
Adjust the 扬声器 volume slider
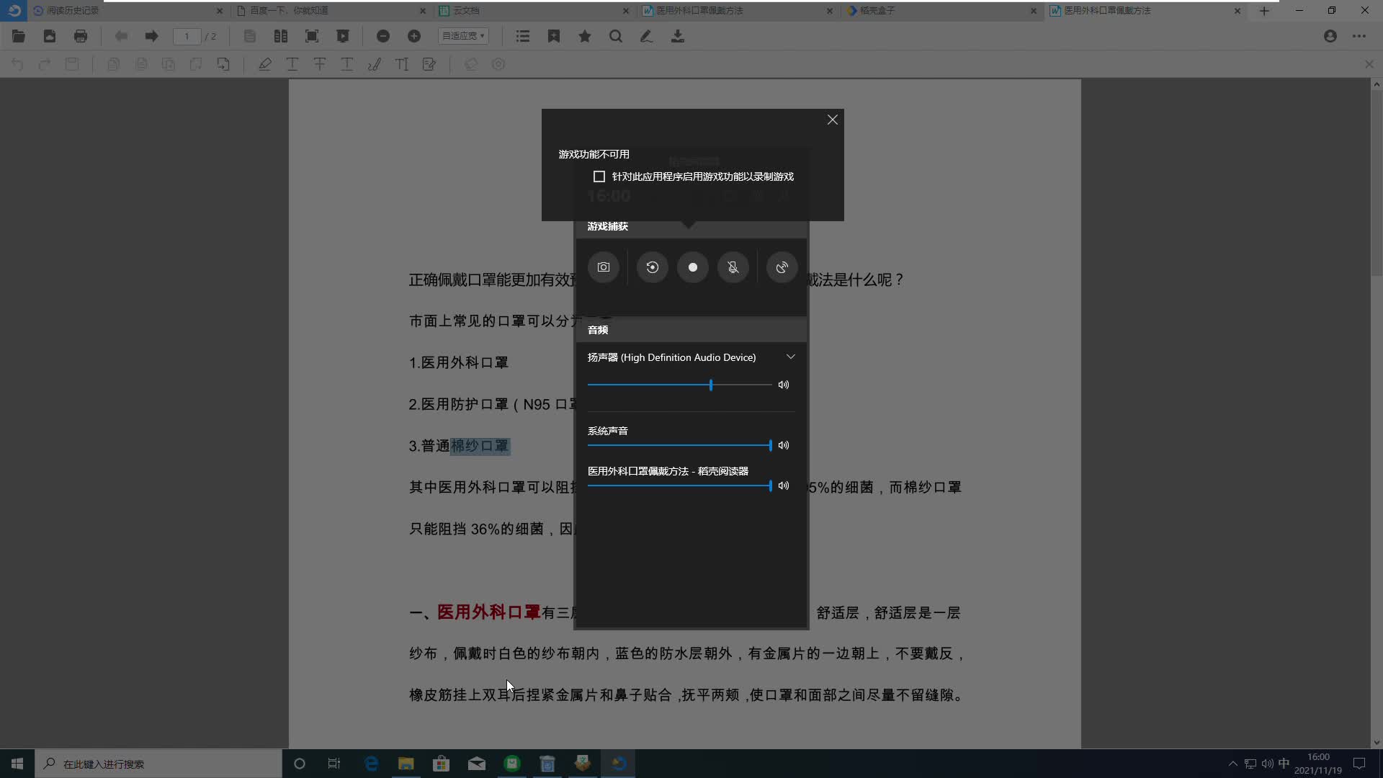click(711, 385)
